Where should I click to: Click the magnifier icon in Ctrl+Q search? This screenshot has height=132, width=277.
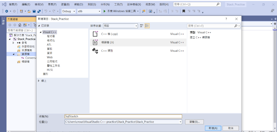point(218,4)
